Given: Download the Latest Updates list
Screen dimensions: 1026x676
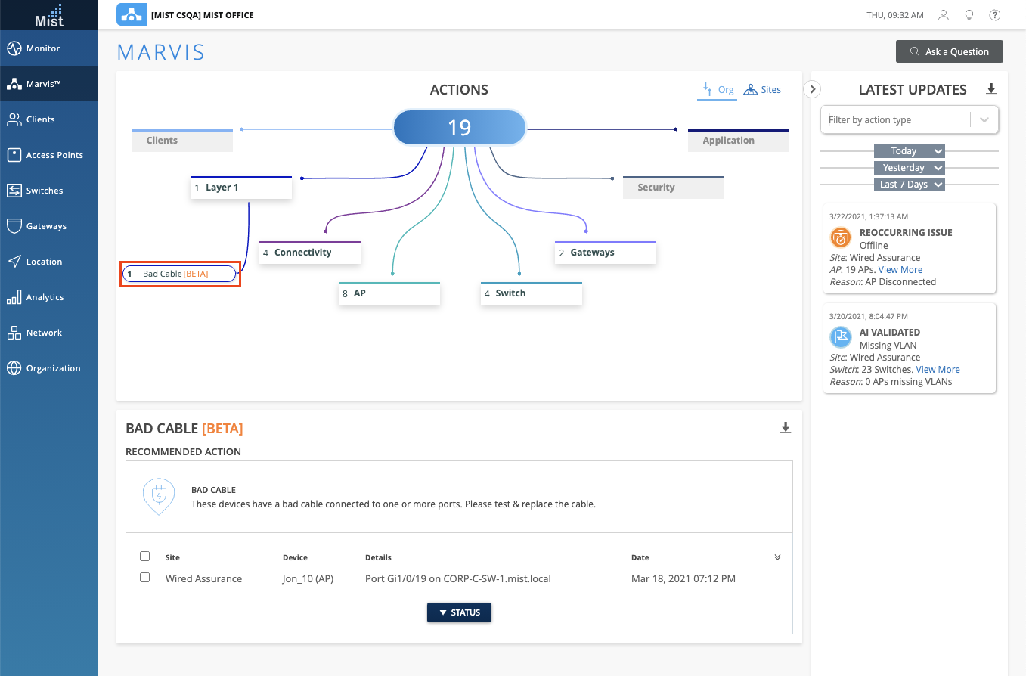Looking at the screenshot, I should click(x=991, y=89).
